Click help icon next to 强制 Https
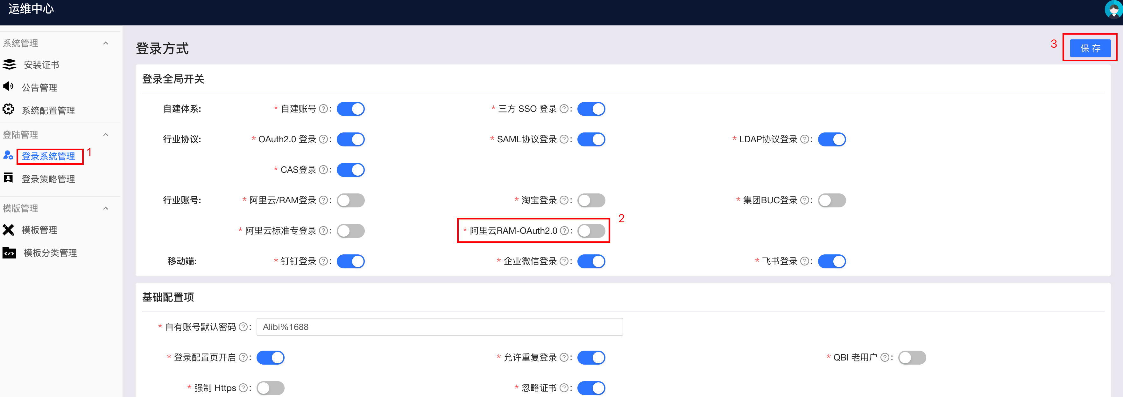This screenshot has width=1123, height=397. coord(243,388)
